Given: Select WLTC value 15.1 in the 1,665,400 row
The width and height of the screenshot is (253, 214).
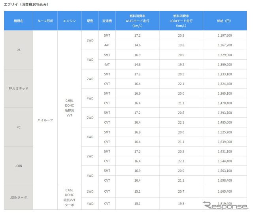Looking at the screenshot, I should [x=137, y=191].
